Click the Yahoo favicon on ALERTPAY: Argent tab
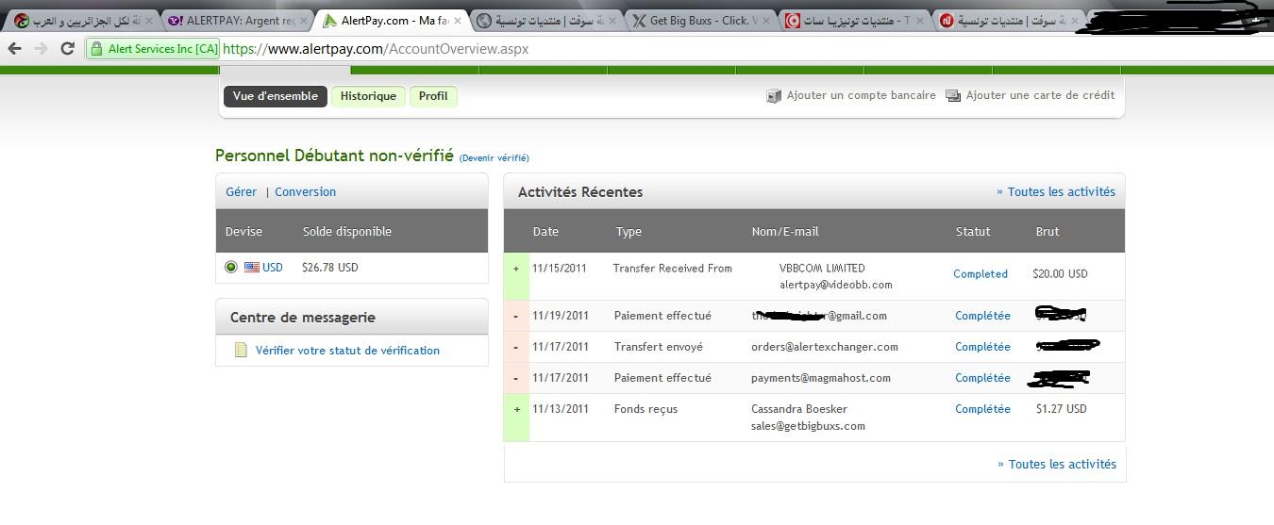The height and width of the screenshot is (525, 1274). pos(175,20)
